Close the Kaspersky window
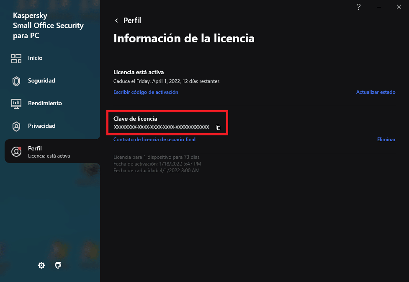This screenshot has width=409, height=282. click(399, 7)
